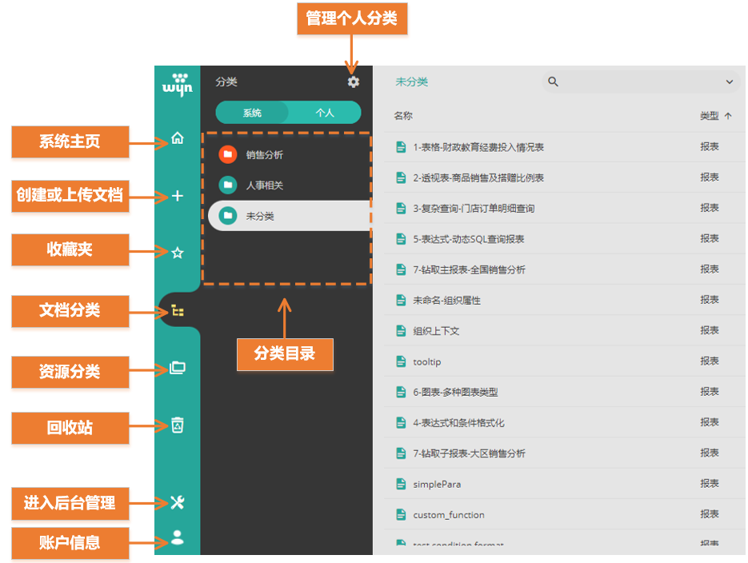Open 5-表达式-动态SQL查询报表 report name
The image size is (748, 563).
469,239
